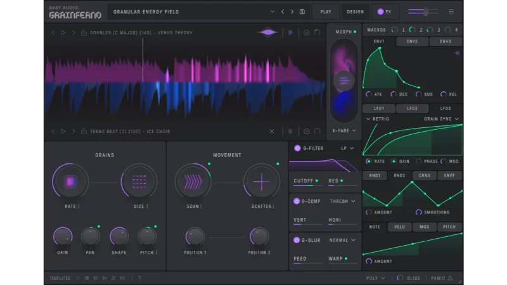Go to previous sample before Doubles
Image resolution: width=507 pixels, height=285 pixels.
point(53,33)
